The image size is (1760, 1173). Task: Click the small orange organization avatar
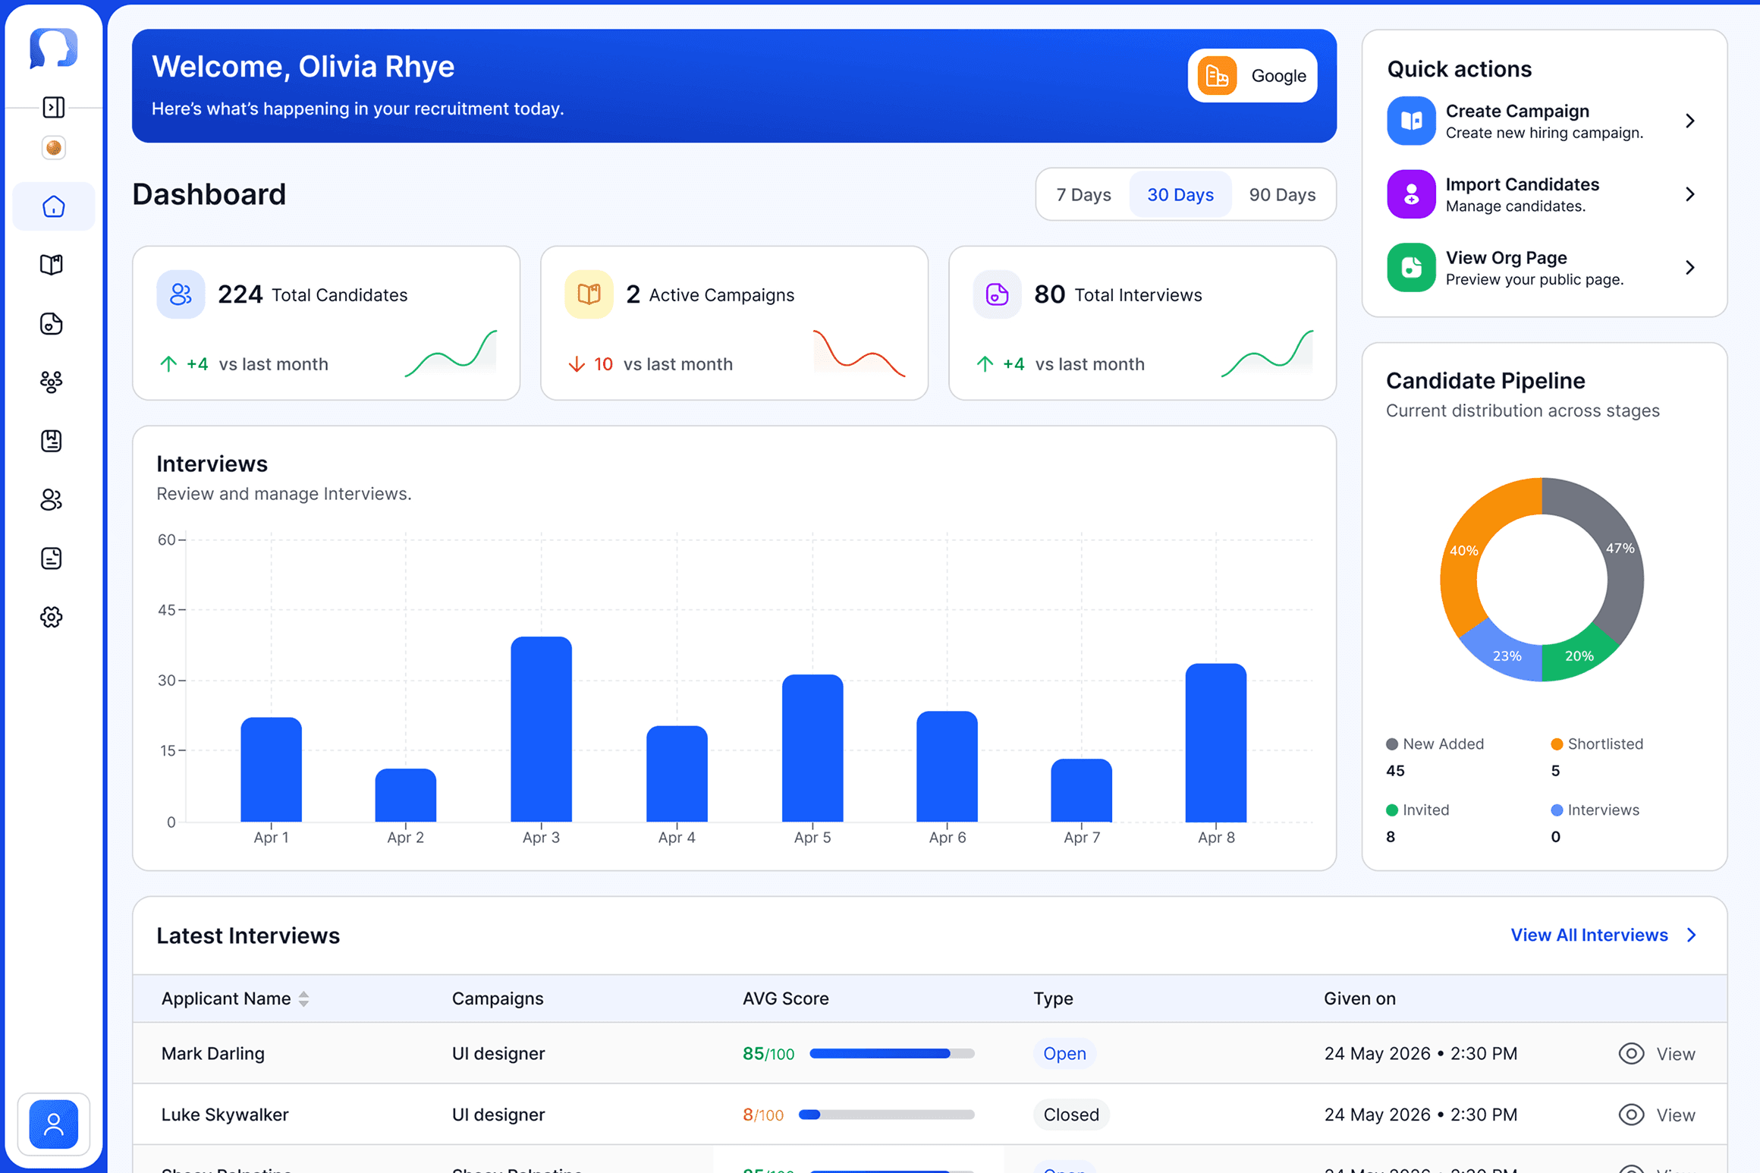[x=53, y=147]
